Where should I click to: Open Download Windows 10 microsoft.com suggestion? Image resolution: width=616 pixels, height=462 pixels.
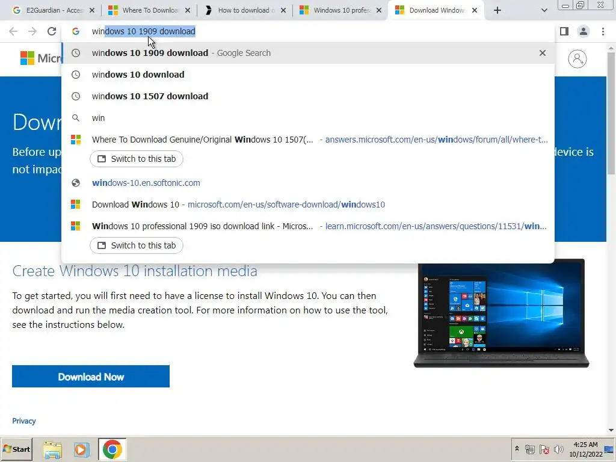click(x=308, y=205)
